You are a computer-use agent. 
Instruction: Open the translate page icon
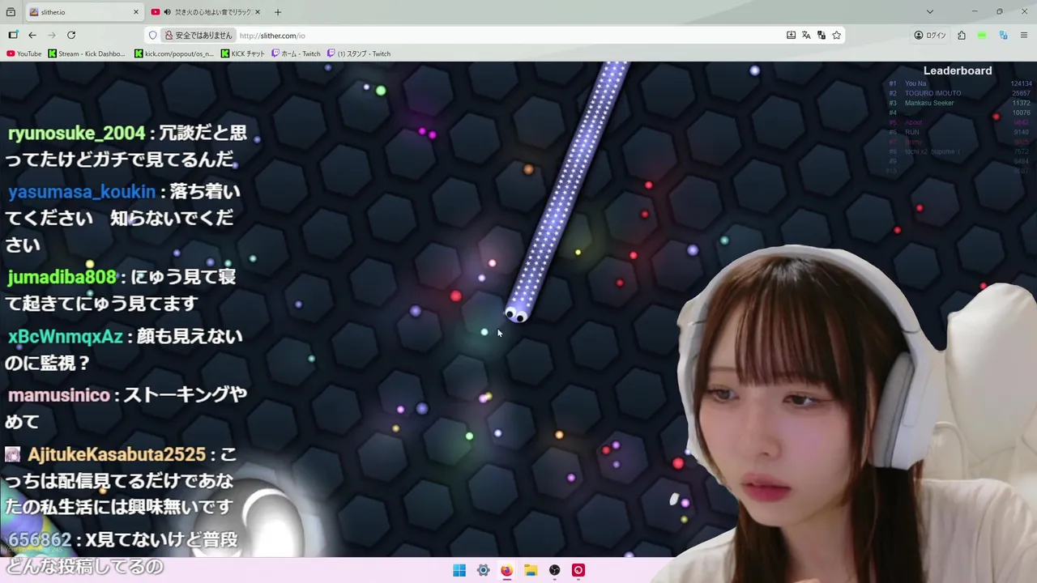[x=806, y=35]
